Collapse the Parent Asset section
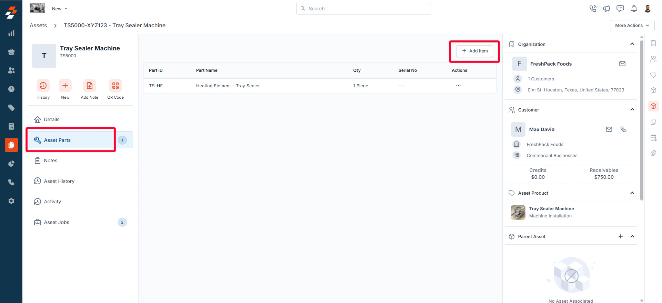The image size is (662, 303). tap(632, 236)
